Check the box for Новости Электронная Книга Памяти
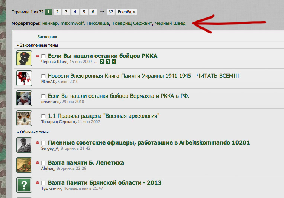This screenshot has width=284, height=198. (43, 76)
